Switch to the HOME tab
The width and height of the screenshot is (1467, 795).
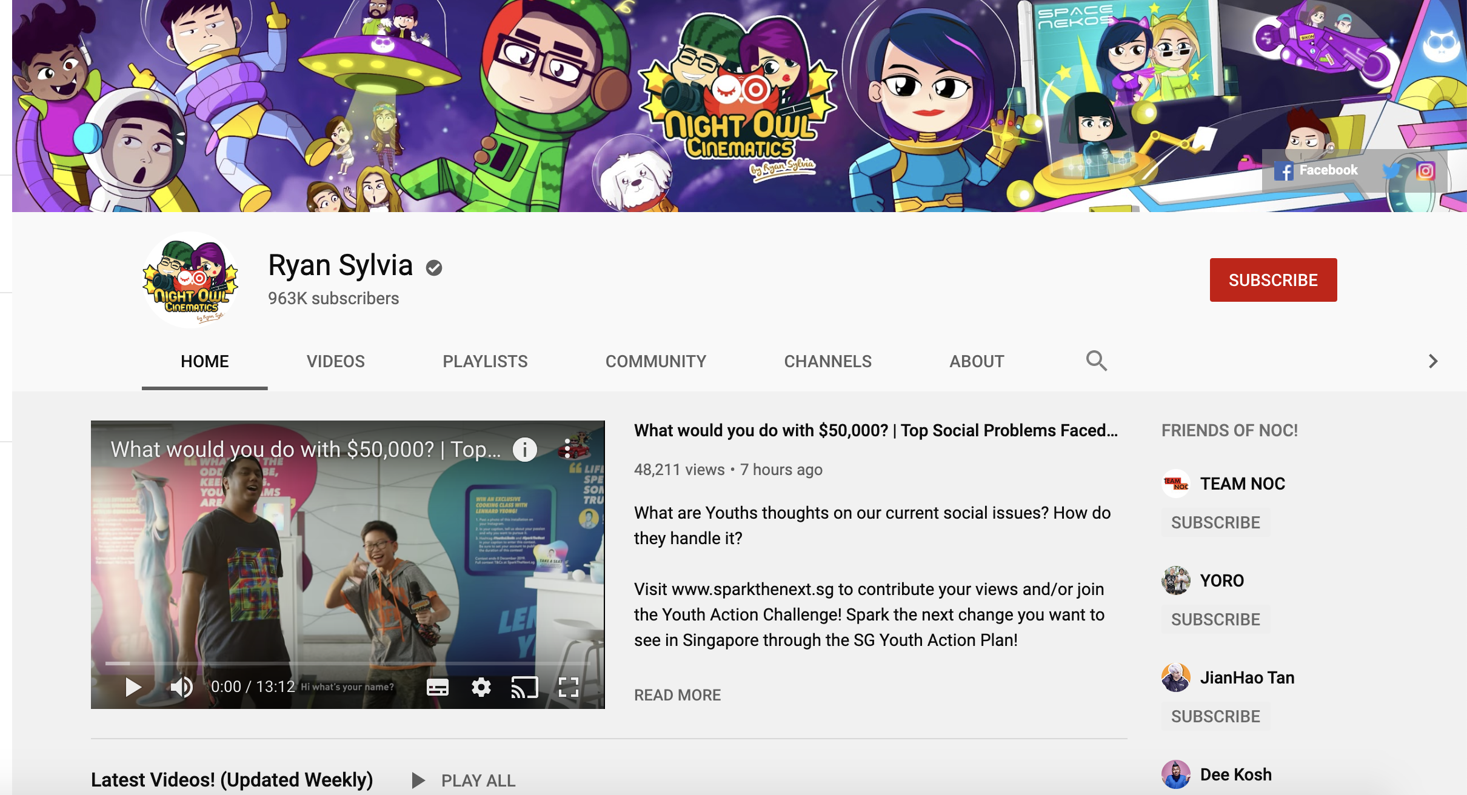pos(205,362)
